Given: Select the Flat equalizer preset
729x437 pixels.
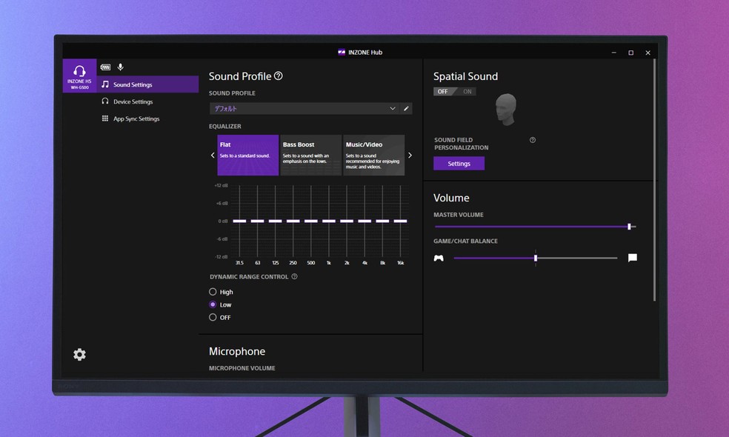Looking at the screenshot, I should point(247,156).
